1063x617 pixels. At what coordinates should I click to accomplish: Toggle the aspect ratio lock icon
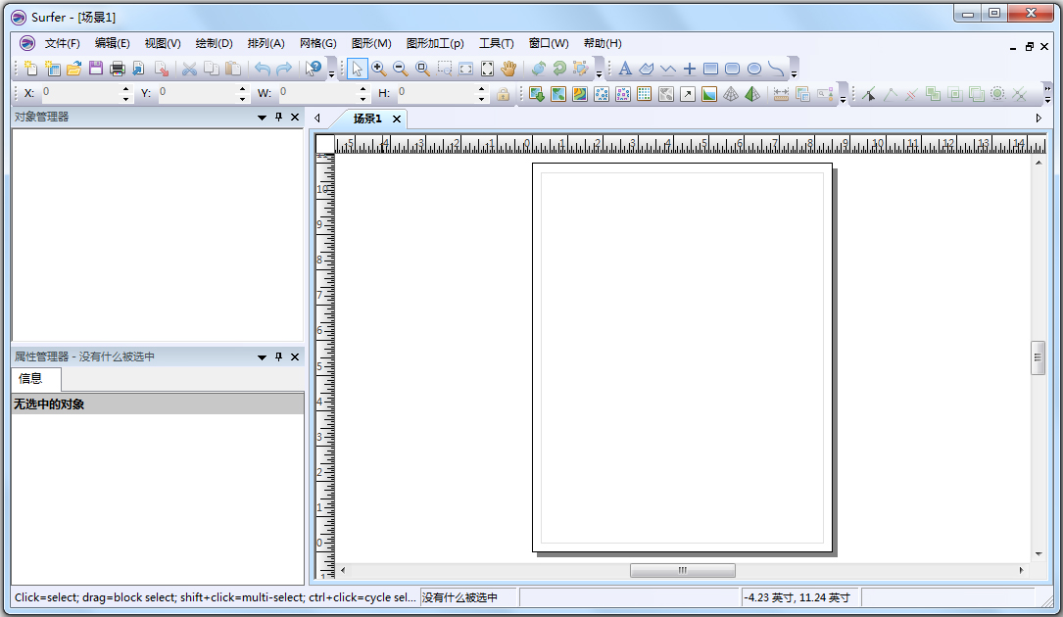point(503,94)
